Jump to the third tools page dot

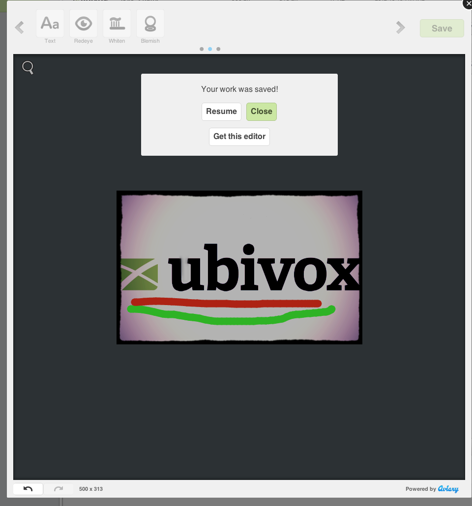tap(218, 49)
